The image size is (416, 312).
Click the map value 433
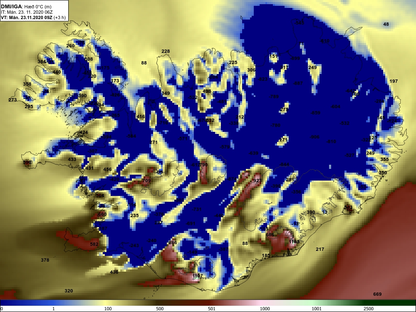click(72, 159)
